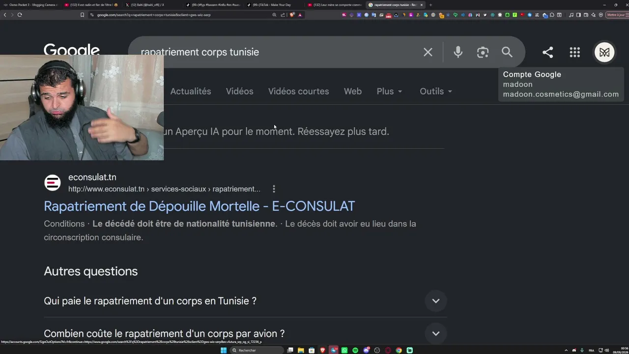Switch to the Web results tab
The width and height of the screenshot is (629, 354).
[353, 91]
